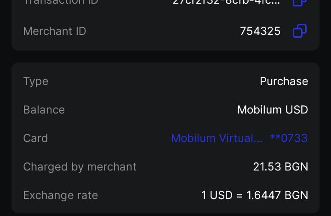The height and width of the screenshot is (216, 331).
Task: Select the 1.6447 BGN rate figure
Action: click(x=277, y=195)
